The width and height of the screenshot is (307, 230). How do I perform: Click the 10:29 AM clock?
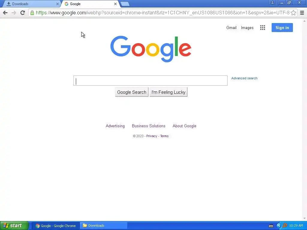[296, 226]
